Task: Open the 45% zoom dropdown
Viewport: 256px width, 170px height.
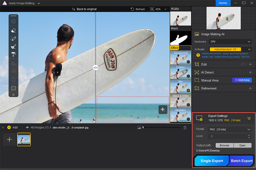Action: point(166,9)
